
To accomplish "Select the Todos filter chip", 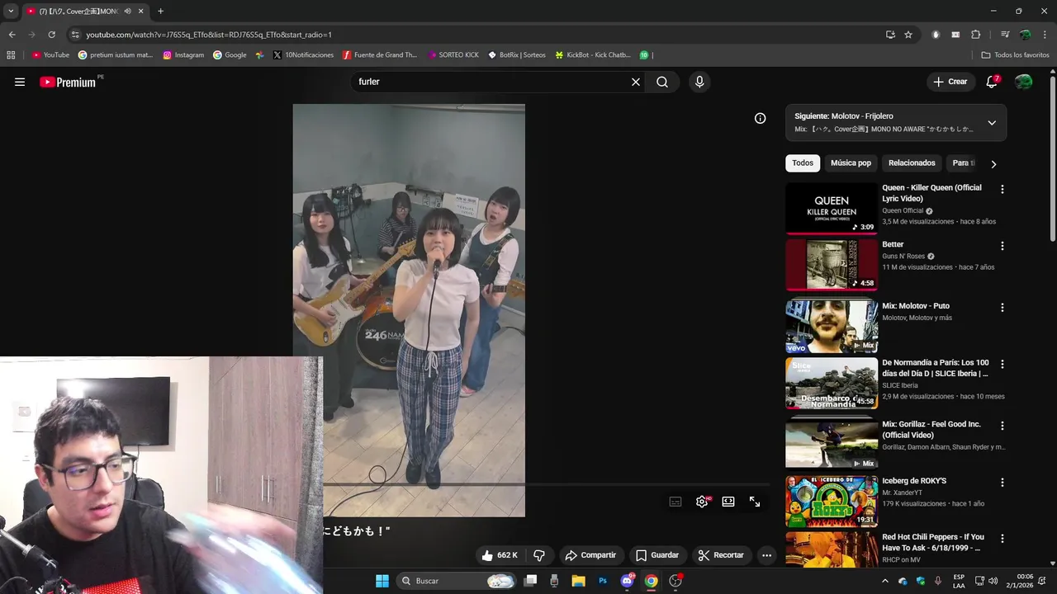I will coord(803,163).
